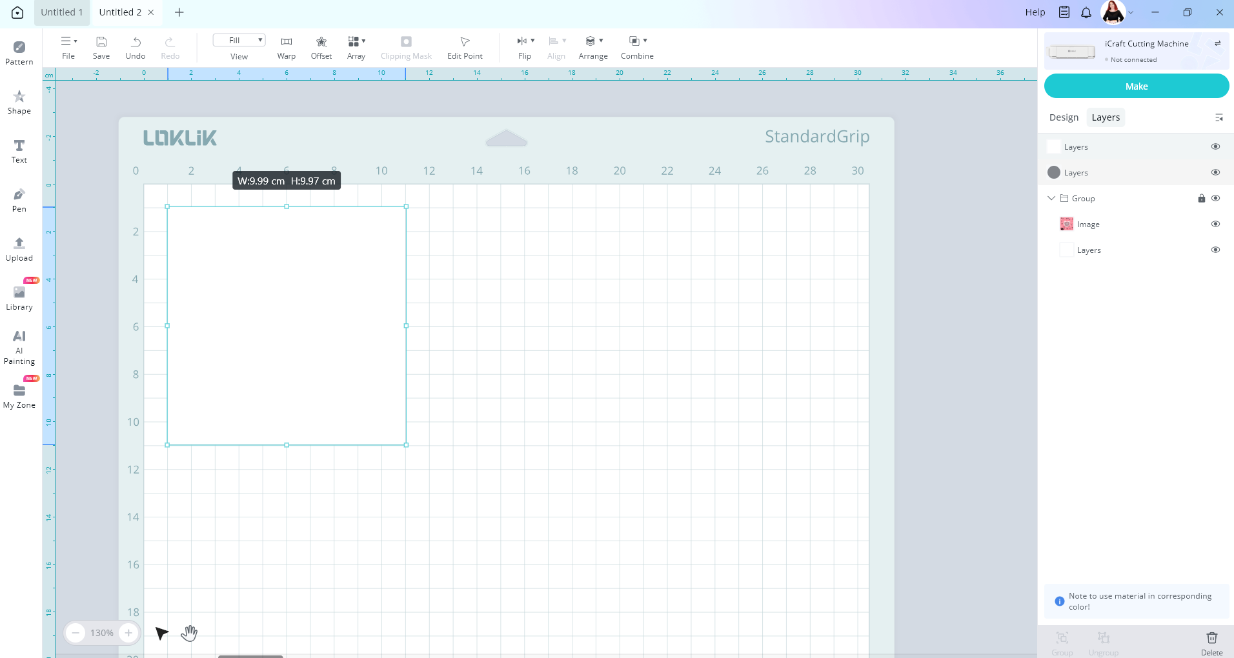1234x658 pixels.
Task: Switch to the Untitled 1 tab
Action: pos(62,12)
